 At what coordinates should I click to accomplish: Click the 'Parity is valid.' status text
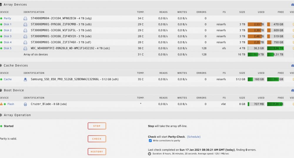(x=8, y=139)
